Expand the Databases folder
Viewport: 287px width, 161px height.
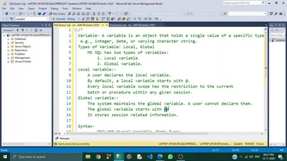[8, 39]
